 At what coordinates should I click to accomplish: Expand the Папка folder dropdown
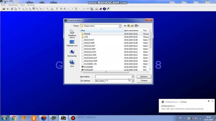(x=120, y=26)
